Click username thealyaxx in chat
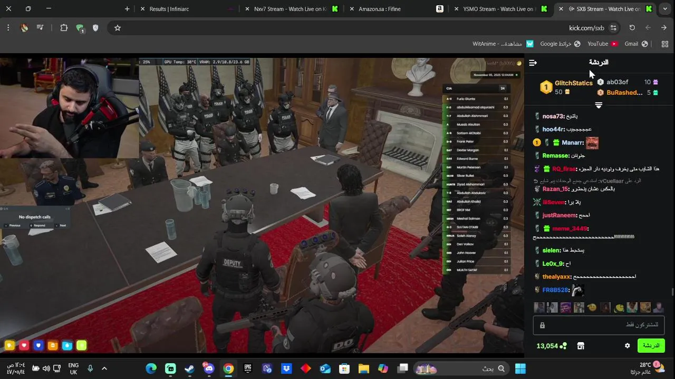The height and width of the screenshot is (379, 675). tap(557, 277)
